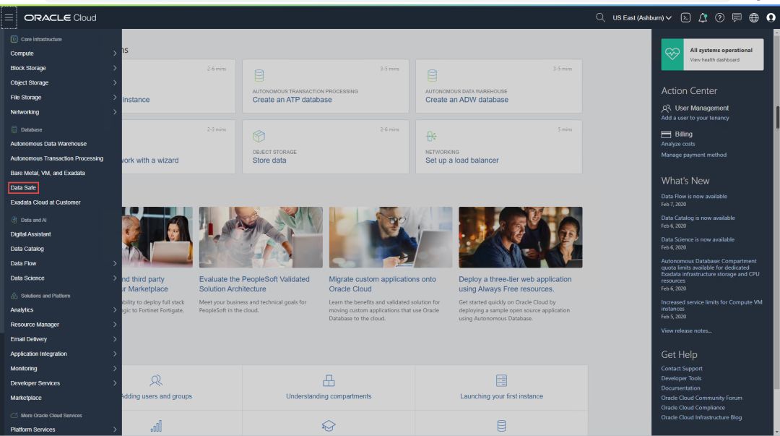Screen dimensions: 780x436
Task: Open the US East (Ashburn) region dropdown
Action: [642, 17]
